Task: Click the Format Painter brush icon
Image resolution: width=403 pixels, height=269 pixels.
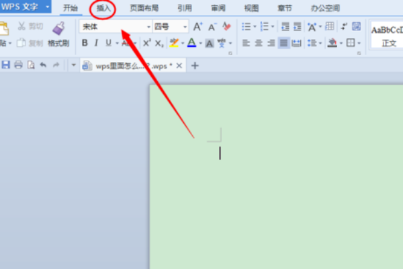Action: coord(58,28)
